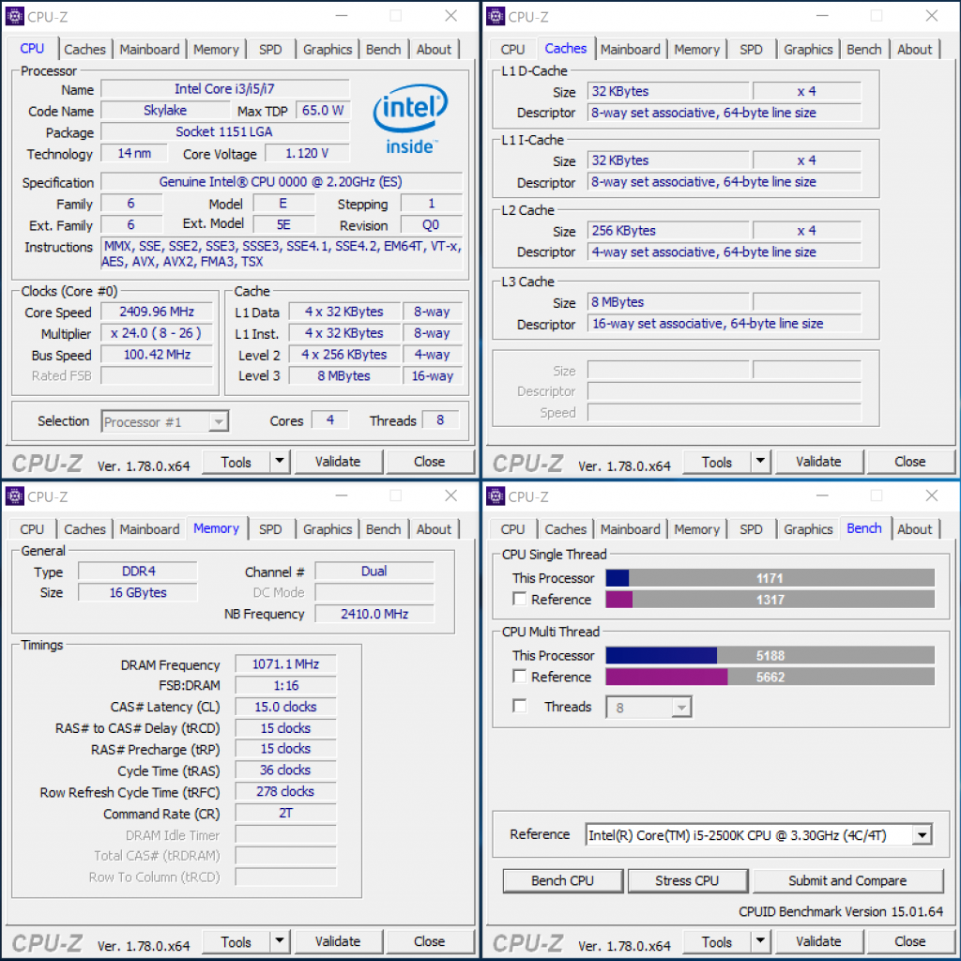Image resolution: width=961 pixels, height=961 pixels.
Task: Open the Reference processor dropdown with i5-2500K
Action: point(758,834)
